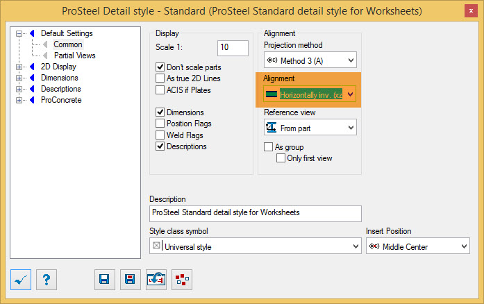Viewport: 484px width, 304px height.
Task: Enable Position Flags checkbox
Action: click(x=160, y=123)
